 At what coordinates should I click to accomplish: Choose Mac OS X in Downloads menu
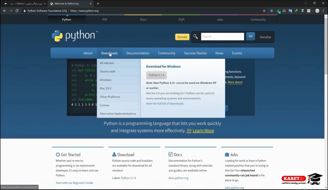point(119,88)
